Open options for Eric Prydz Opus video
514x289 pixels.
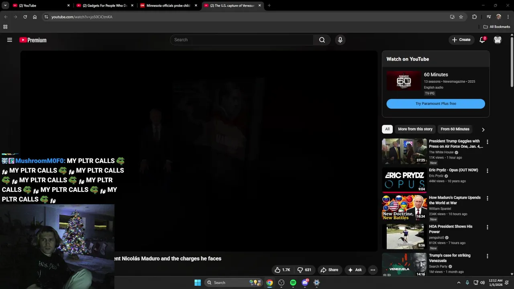tap(487, 171)
